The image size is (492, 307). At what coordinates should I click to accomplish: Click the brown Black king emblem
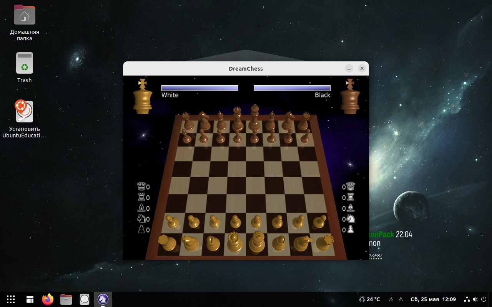pos(350,96)
